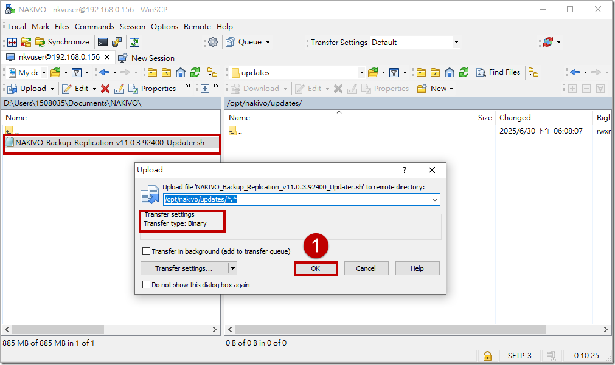Go back in the remote panel history
The image size is (615, 365).
[575, 72]
